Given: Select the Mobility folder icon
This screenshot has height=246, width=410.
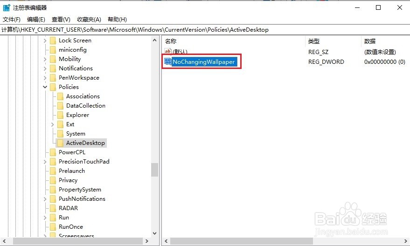Looking at the screenshot, I should coord(53,59).
